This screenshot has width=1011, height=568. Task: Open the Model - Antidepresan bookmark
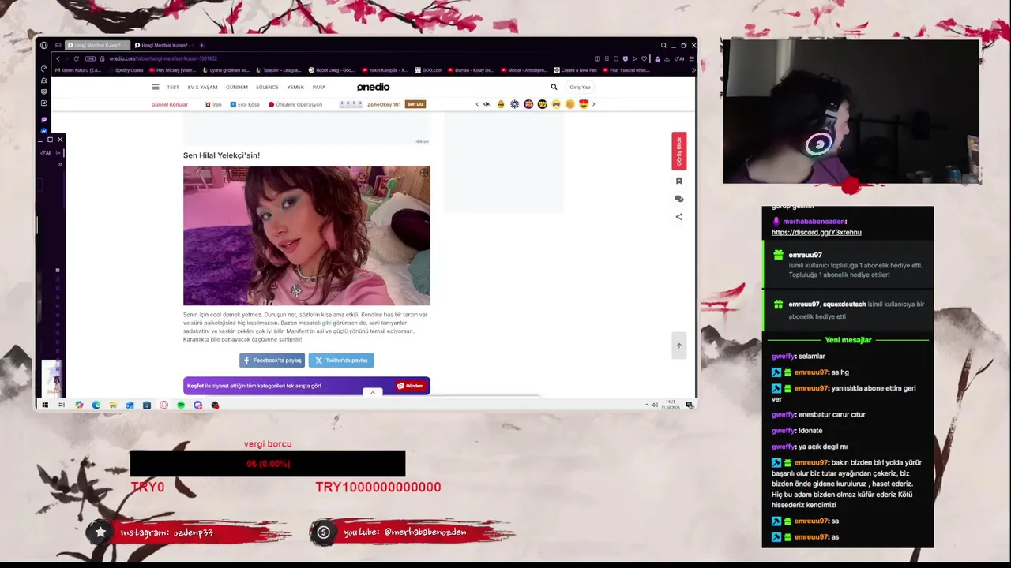pos(525,70)
